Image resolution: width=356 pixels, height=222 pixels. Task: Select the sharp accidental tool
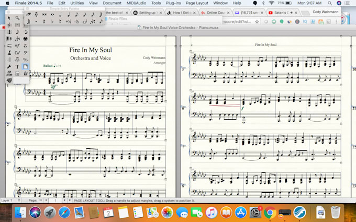(x=44, y=21)
